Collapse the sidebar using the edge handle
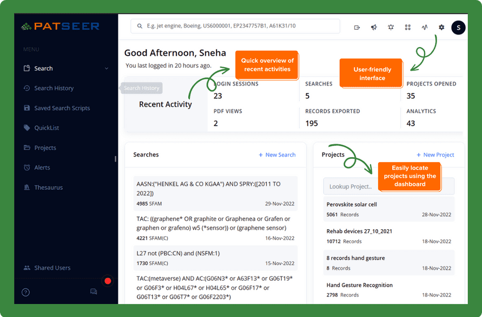 [115, 159]
